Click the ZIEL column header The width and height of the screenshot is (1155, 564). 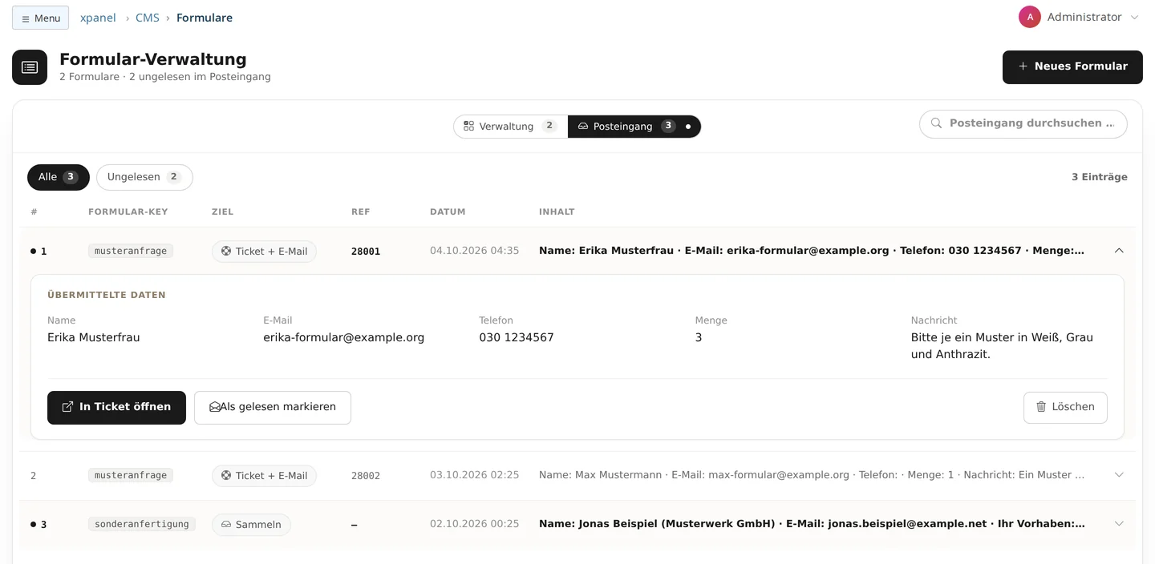pyautogui.click(x=222, y=212)
